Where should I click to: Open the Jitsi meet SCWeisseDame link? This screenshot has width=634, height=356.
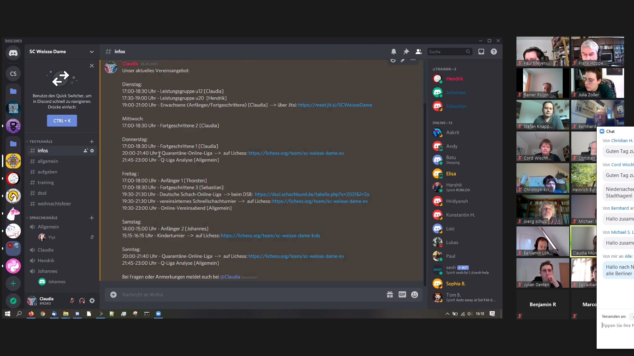335,105
